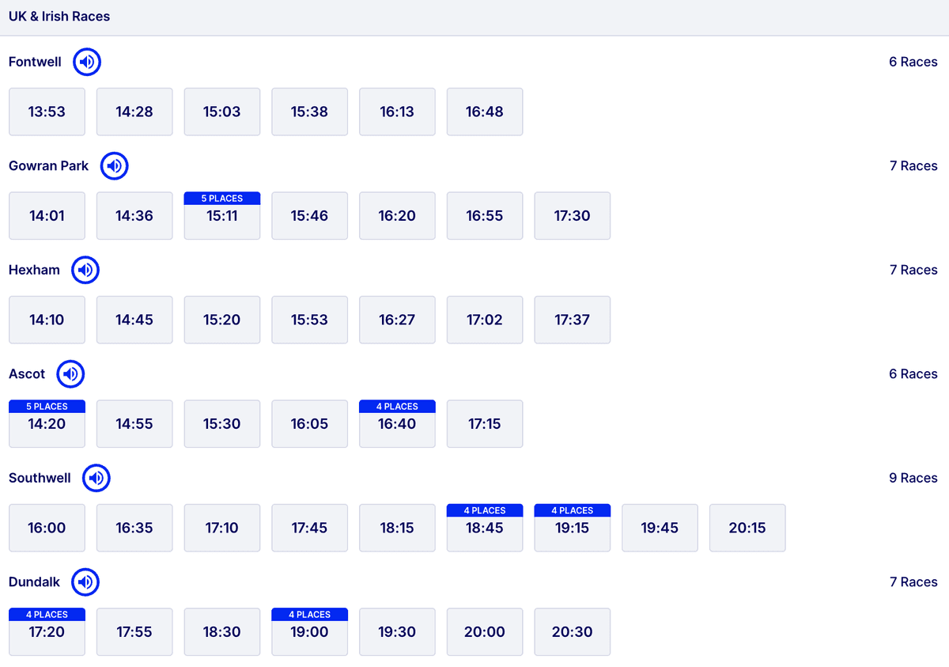Choose the Dundalk 18:30 race
The width and height of the screenshot is (949, 667).
click(222, 632)
